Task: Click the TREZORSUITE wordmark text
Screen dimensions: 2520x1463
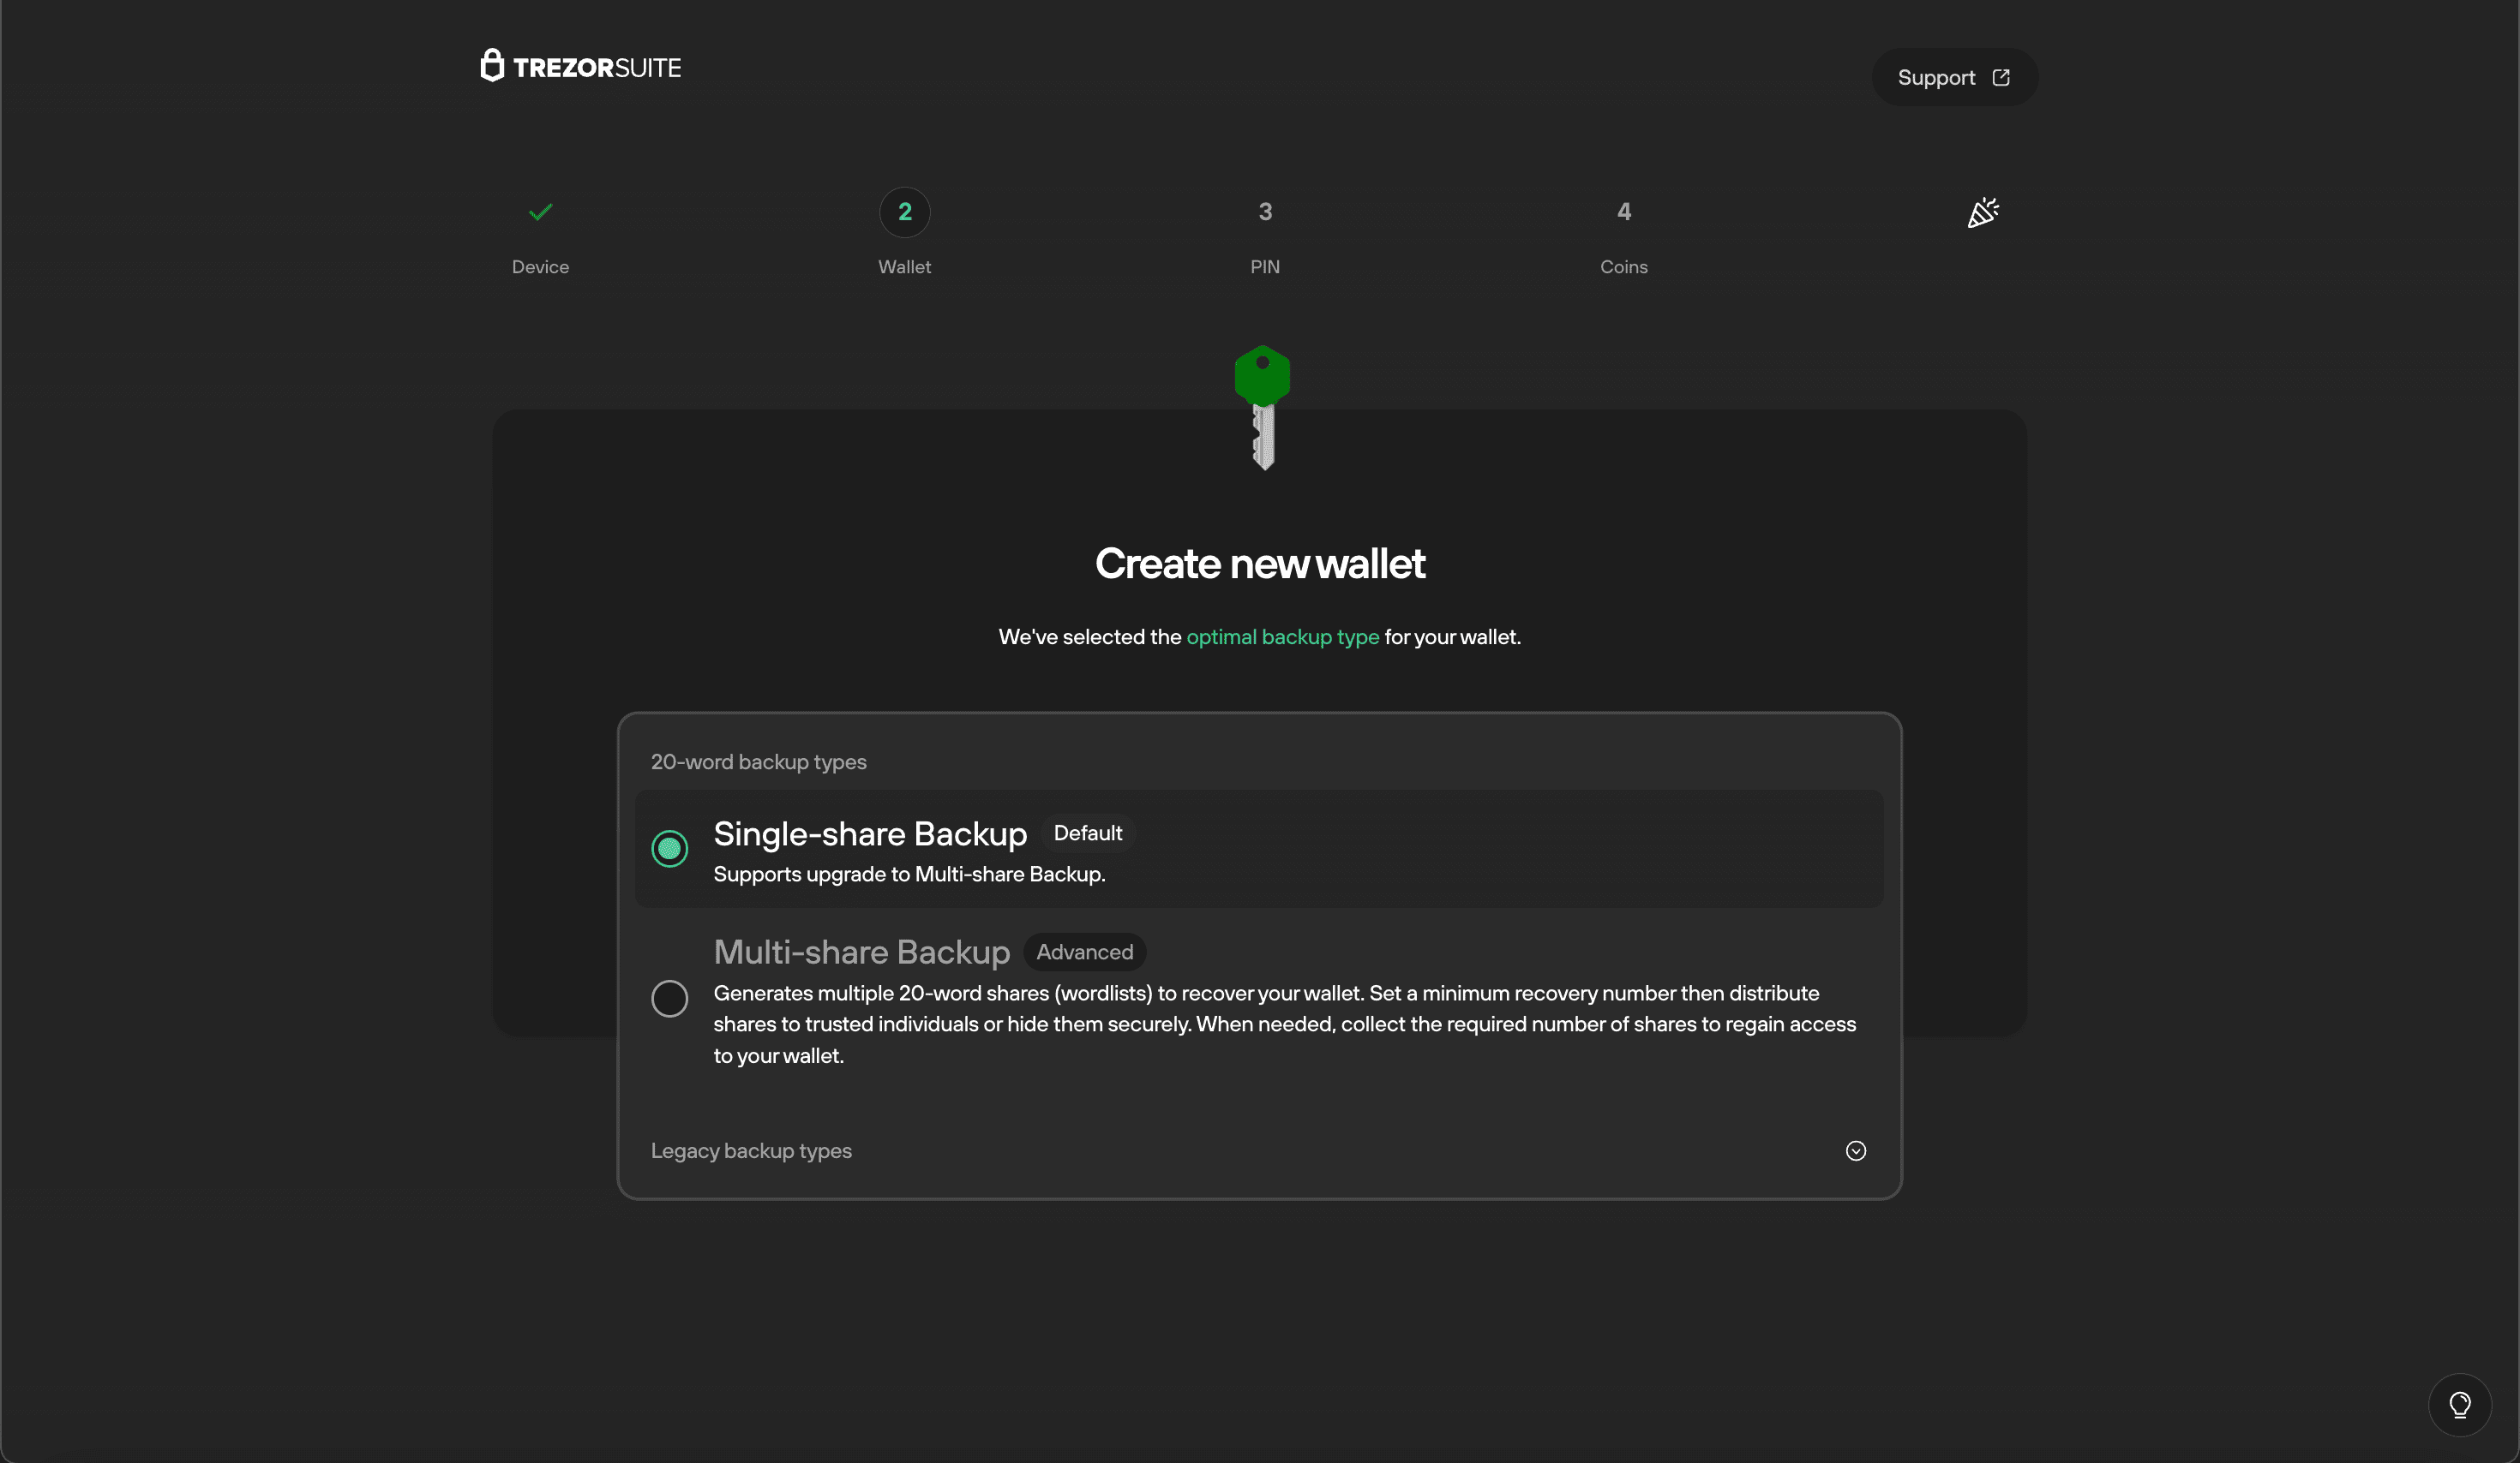Action: [x=597, y=68]
